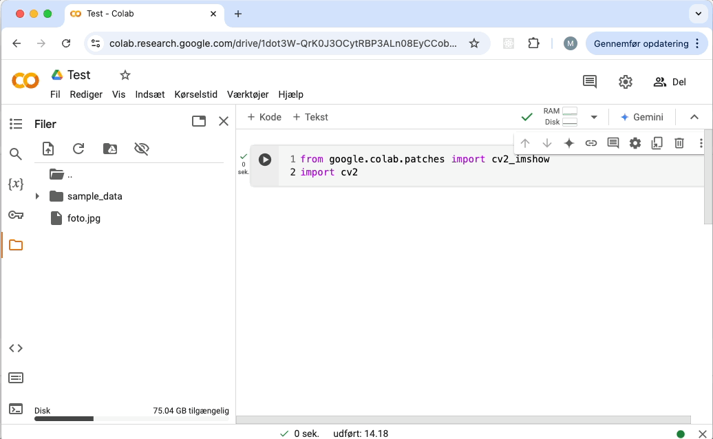
Task: Open the table of contents sidebar icon
Action: [16, 124]
